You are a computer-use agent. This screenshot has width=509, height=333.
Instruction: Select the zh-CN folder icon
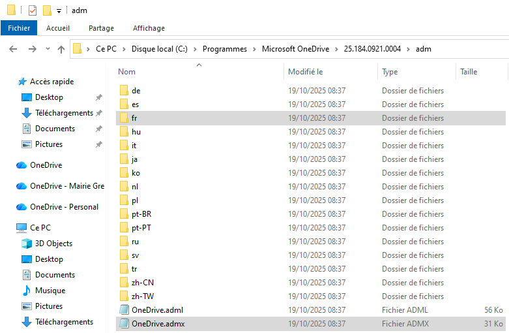point(124,283)
